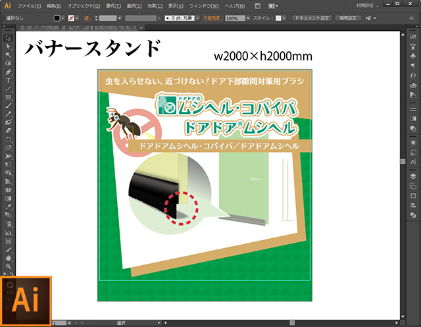Close the document tab
This screenshot has width=421, height=327.
(141, 28)
